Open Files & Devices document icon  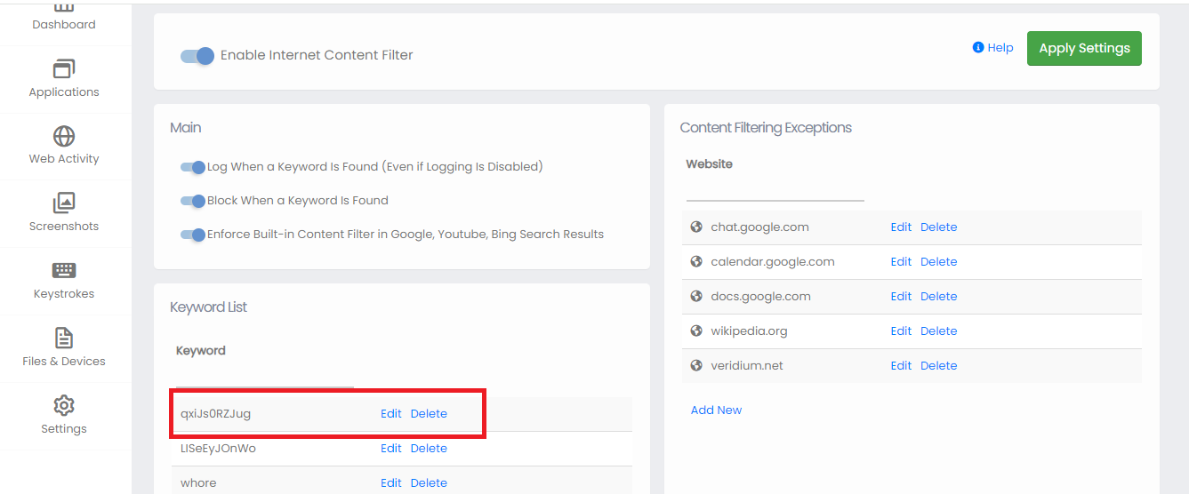(x=64, y=339)
